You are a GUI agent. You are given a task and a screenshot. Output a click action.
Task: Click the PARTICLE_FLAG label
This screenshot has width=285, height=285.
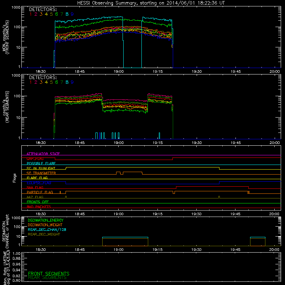click(40, 192)
